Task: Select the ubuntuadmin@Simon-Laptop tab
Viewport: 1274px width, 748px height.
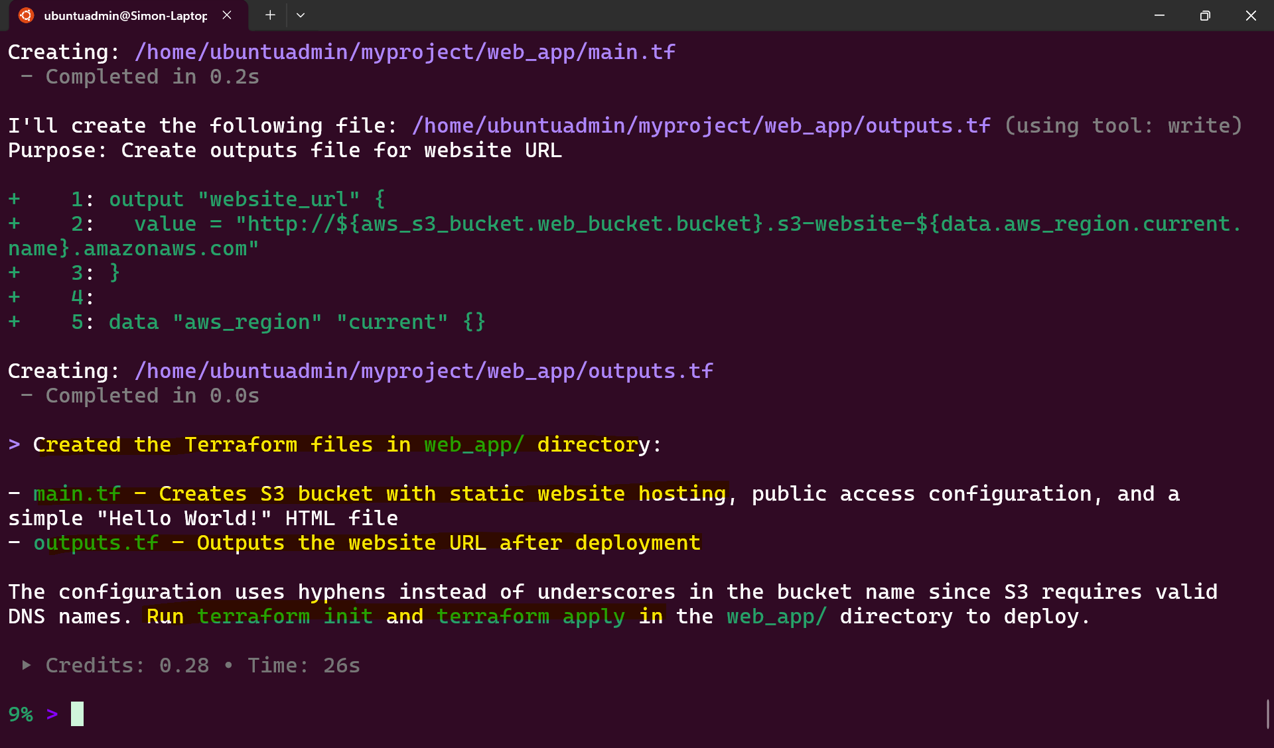Action: point(125,15)
